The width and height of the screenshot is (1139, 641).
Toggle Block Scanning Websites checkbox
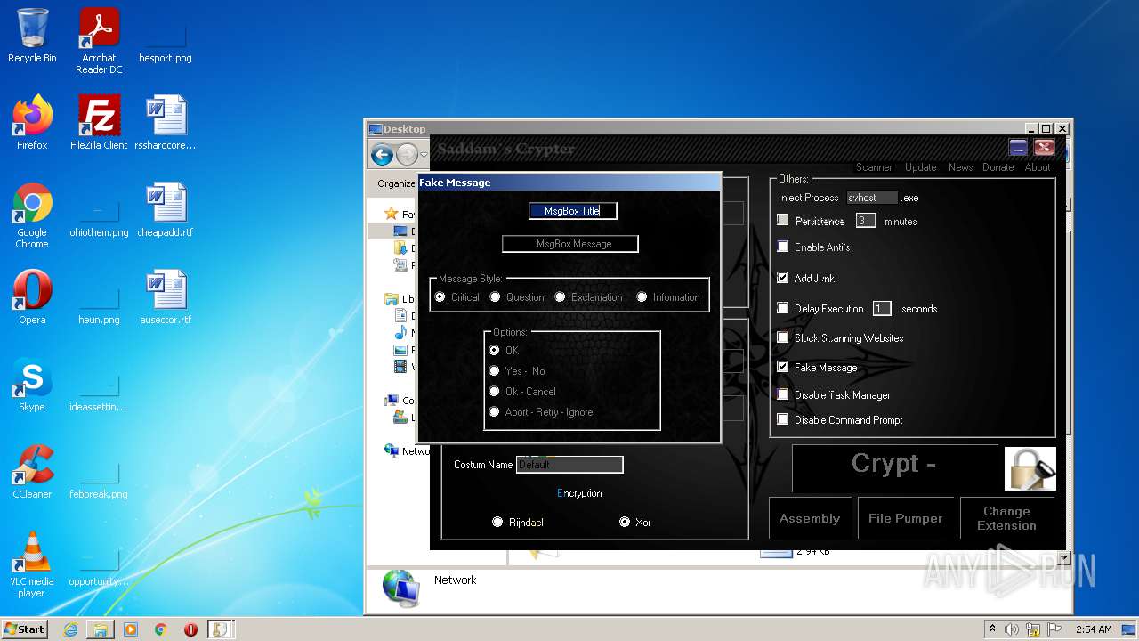[x=783, y=337]
